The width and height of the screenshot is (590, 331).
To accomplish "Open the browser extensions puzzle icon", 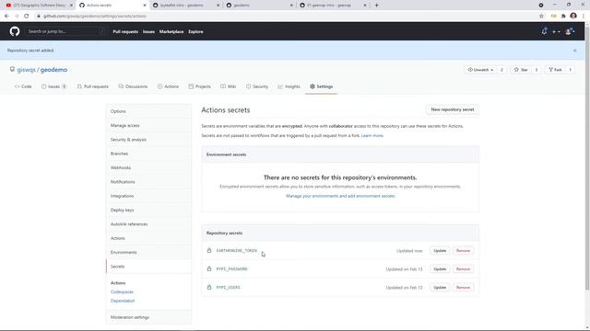I will (563, 17).
